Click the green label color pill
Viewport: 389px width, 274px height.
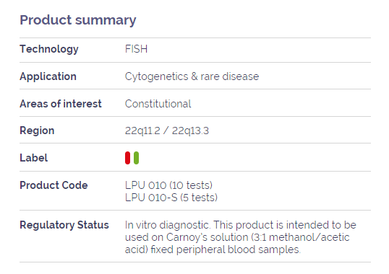click(x=136, y=158)
